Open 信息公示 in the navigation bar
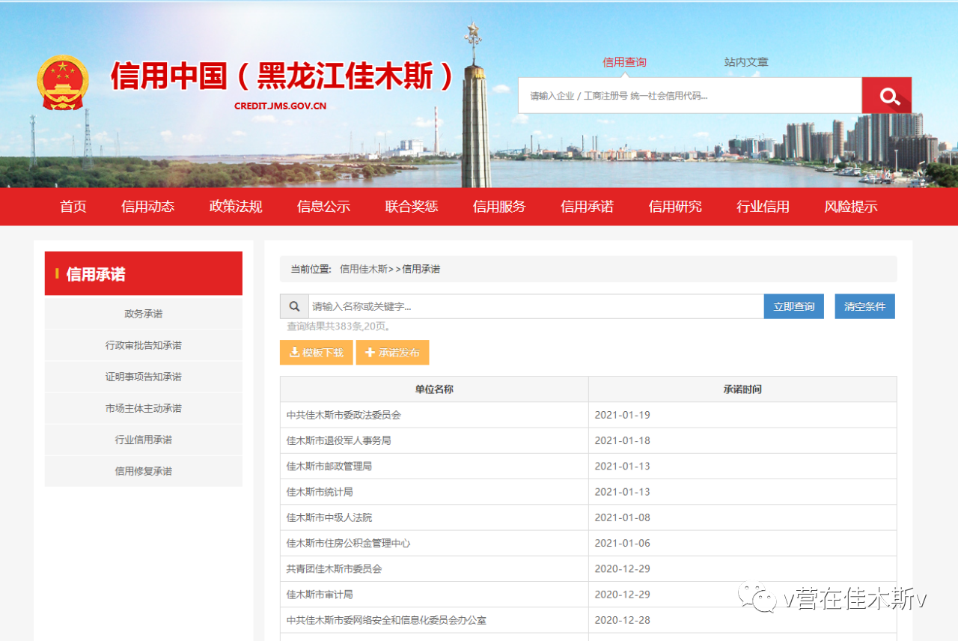Screen dimensions: 958x641 tap(323, 207)
